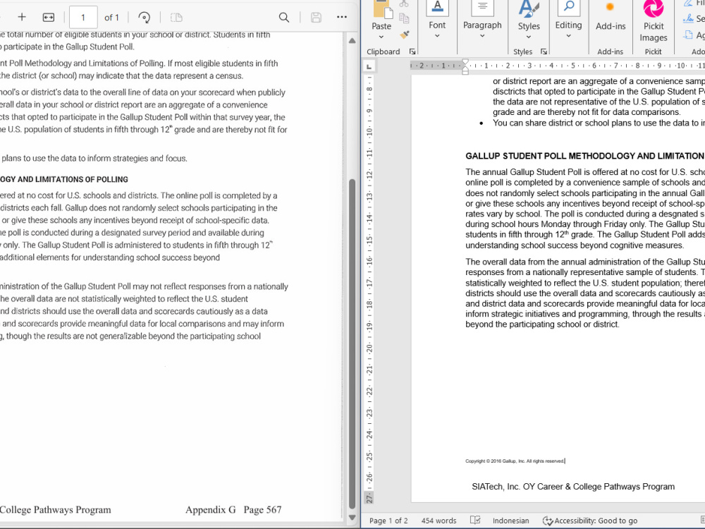This screenshot has width=705, height=529.
Task: Click the page number input field in PDF viewer
Action: click(x=83, y=18)
